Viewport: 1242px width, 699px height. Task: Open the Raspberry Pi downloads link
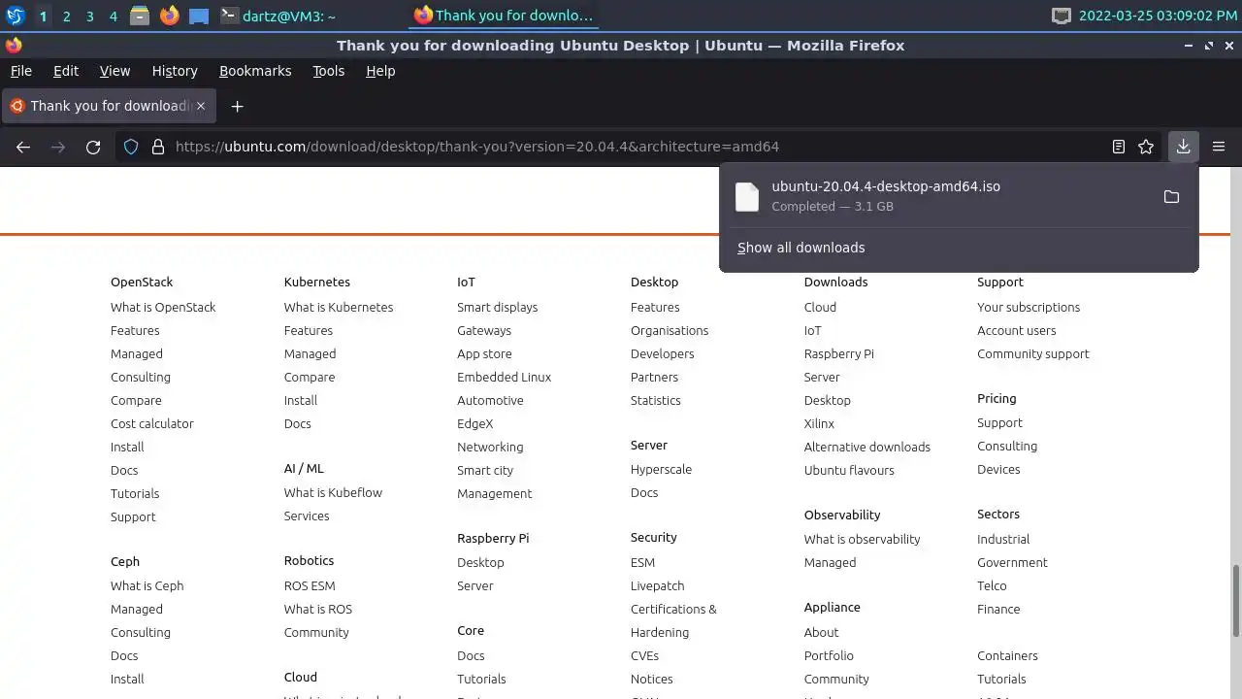tap(839, 353)
